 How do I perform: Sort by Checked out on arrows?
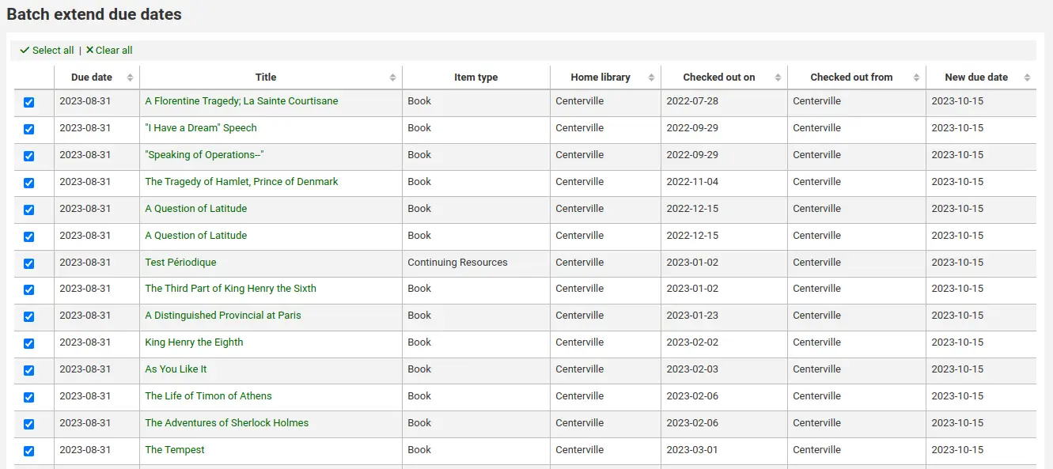coord(778,78)
